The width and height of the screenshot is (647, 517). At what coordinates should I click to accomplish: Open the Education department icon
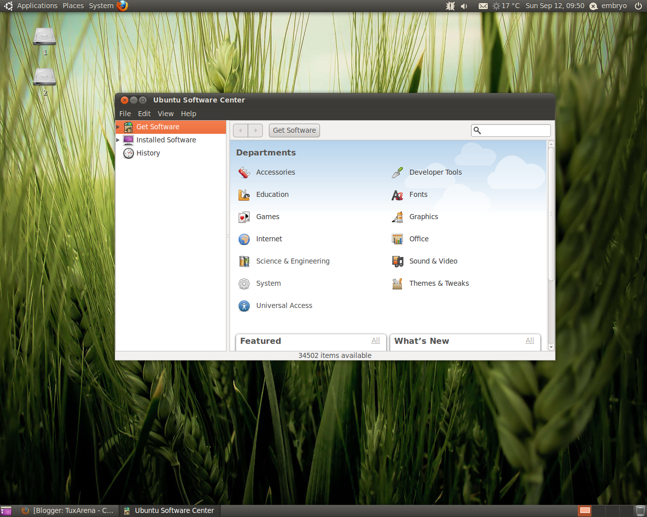244,195
